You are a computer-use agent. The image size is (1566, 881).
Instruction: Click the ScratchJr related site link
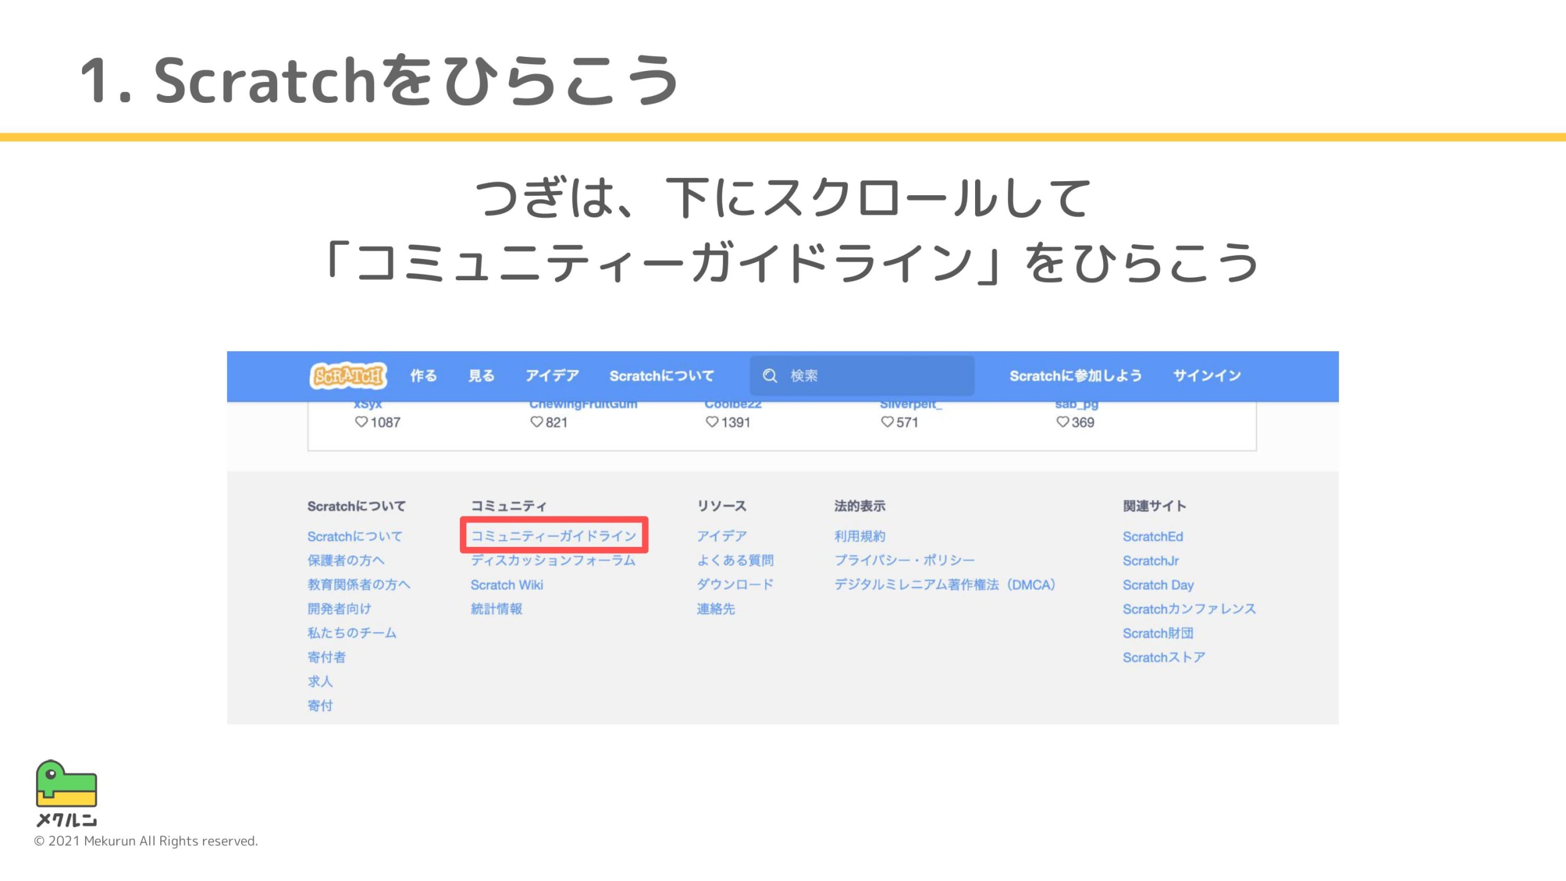[1150, 560]
